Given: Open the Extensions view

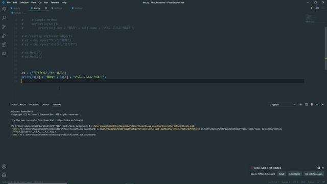Looking at the screenshot, I should click(4, 44).
